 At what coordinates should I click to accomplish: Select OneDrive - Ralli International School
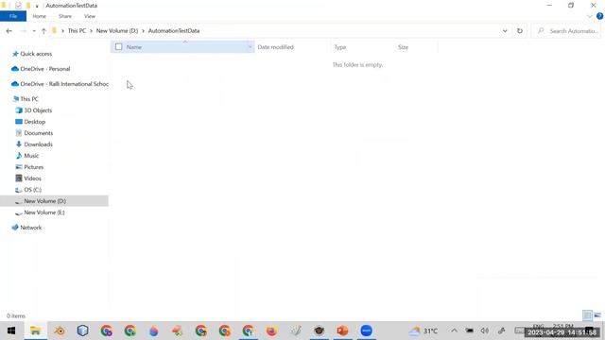(x=60, y=84)
